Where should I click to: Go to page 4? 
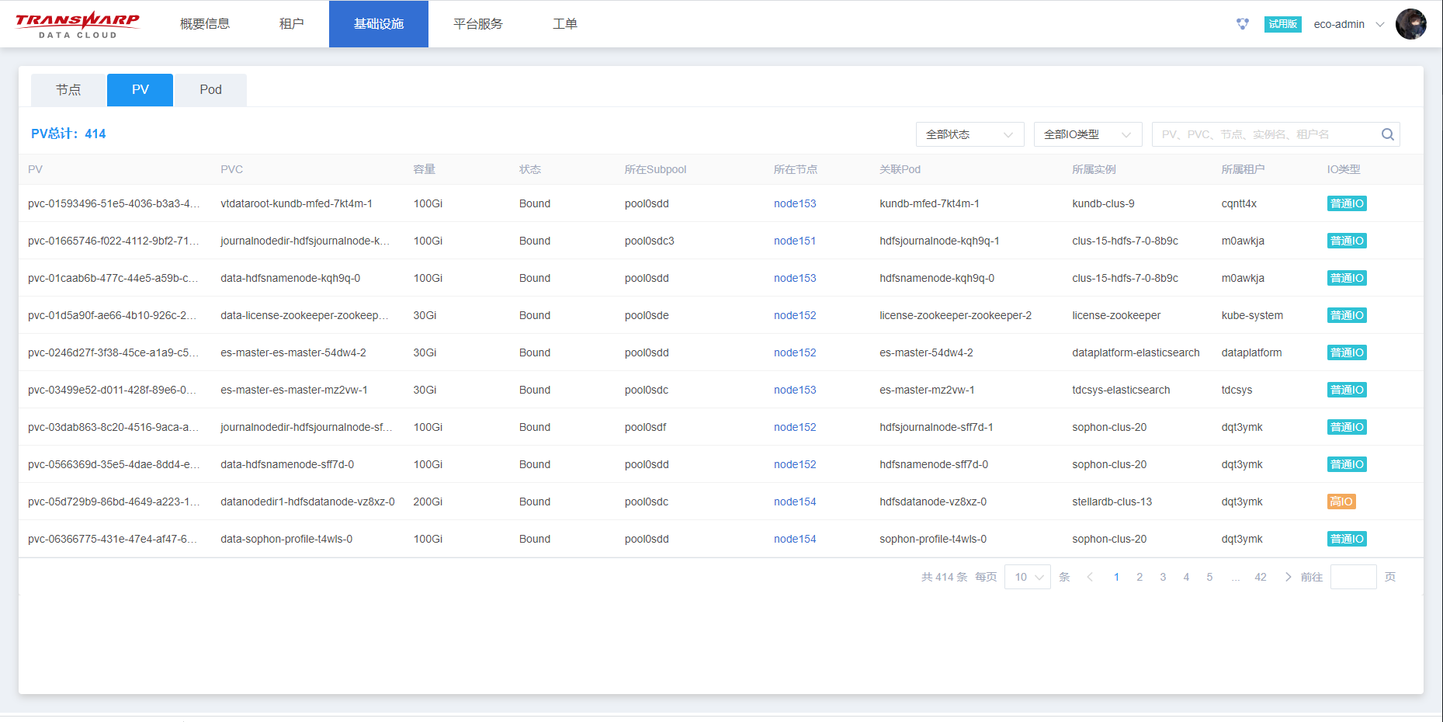[x=1186, y=577]
